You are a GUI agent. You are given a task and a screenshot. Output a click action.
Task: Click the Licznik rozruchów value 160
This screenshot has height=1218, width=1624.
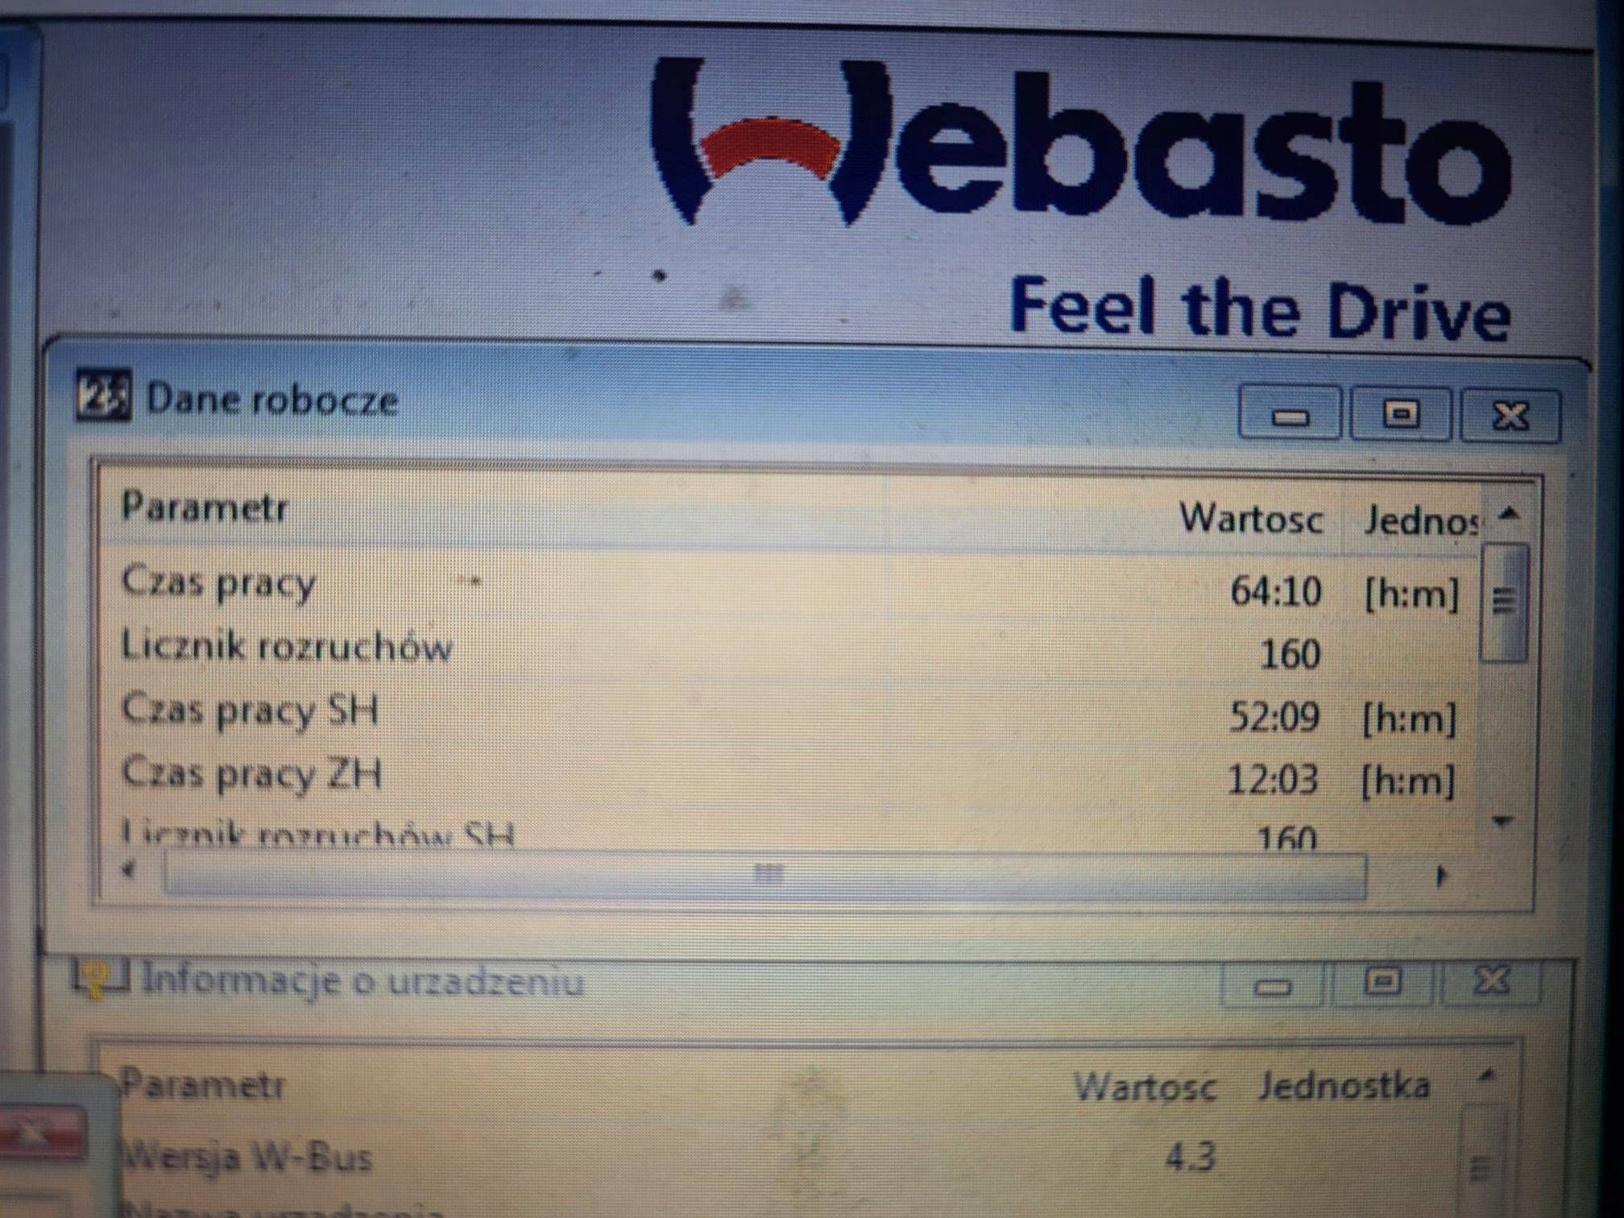point(1290,653)
